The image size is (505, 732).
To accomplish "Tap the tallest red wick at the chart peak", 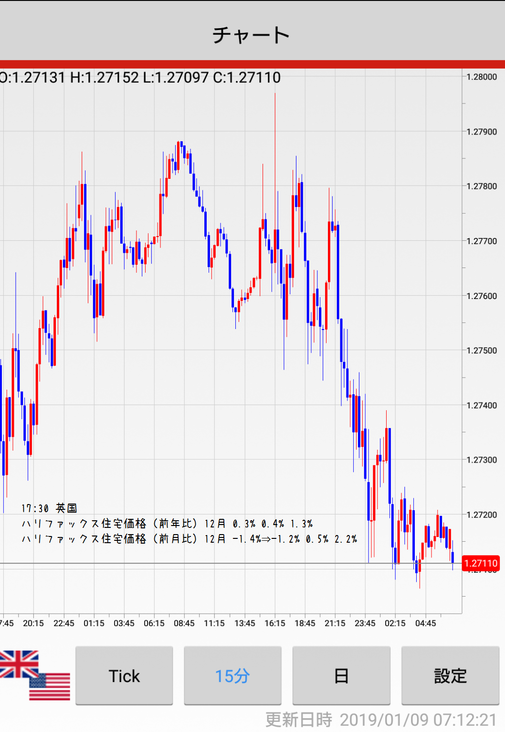I will [x=275, y=143].
